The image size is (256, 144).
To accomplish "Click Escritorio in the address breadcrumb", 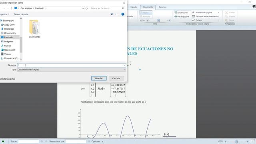I will point(40,8).
